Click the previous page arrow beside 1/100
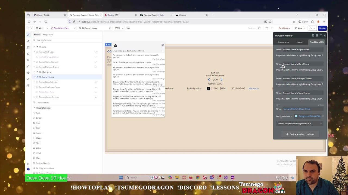 209,80
